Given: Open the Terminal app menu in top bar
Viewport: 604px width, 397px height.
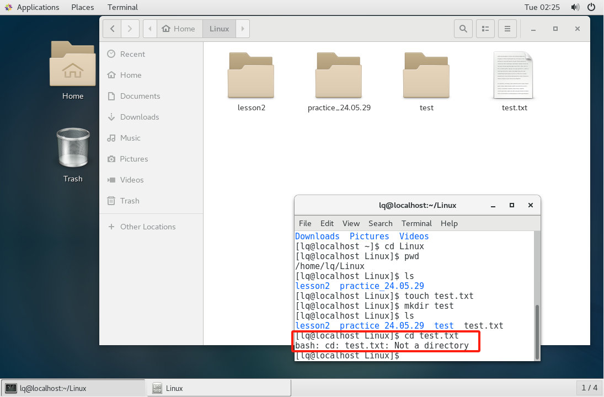Looking at the screenshot, I should point(122,7).
